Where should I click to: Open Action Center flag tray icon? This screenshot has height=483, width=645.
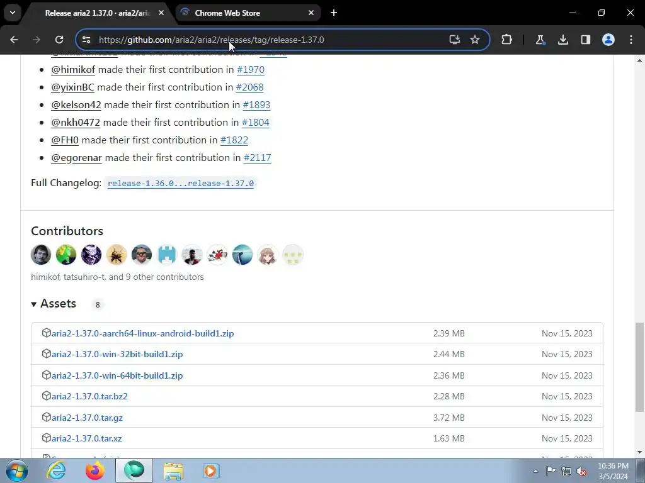[x=551, y=471]
